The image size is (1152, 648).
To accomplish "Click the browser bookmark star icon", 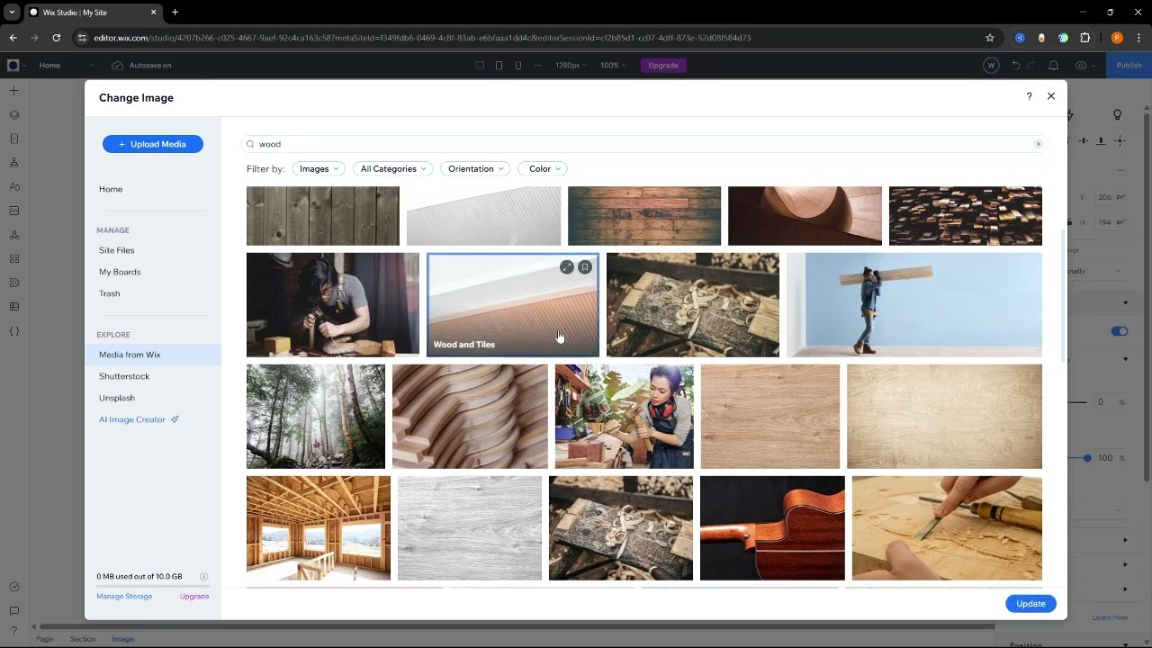I will [x=990, y=38].
